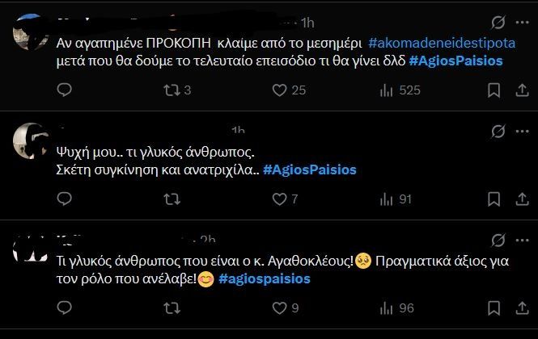Reply to the Ψυχή μου tweet

[65, 199]
